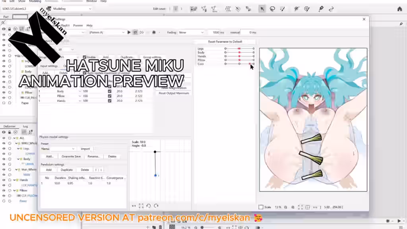Select the arrow selection tool in main toolbar

click(262, 9)
